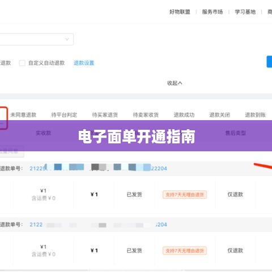Click the 支持7天无理由退货 tag in the first row

click(185, 194)
